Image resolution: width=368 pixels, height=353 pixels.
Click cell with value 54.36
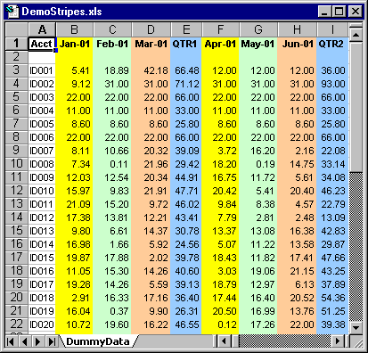pos(332,298)
